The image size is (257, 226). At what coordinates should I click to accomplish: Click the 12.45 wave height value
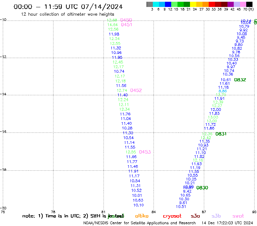(x=118, y=62)
